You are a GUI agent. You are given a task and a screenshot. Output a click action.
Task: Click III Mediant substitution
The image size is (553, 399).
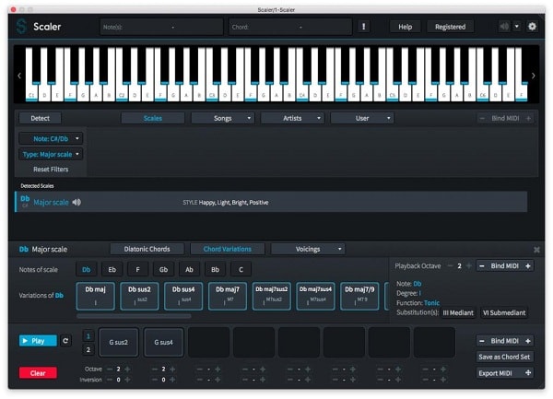(x=458, y=312)
